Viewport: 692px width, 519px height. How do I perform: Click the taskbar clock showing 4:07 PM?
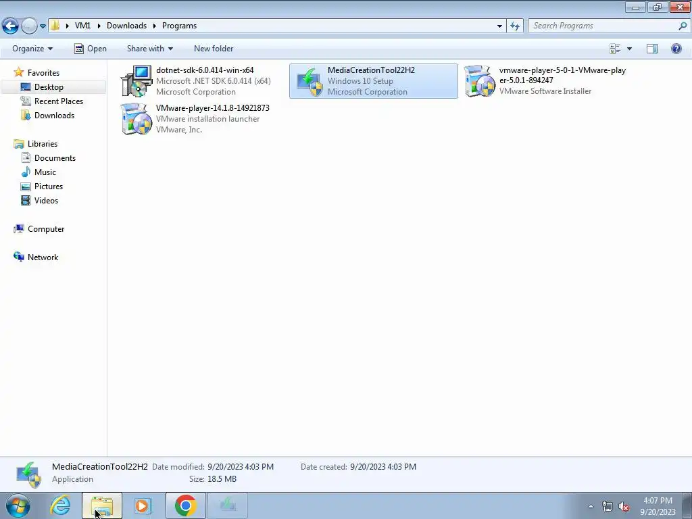coord(658,506)
